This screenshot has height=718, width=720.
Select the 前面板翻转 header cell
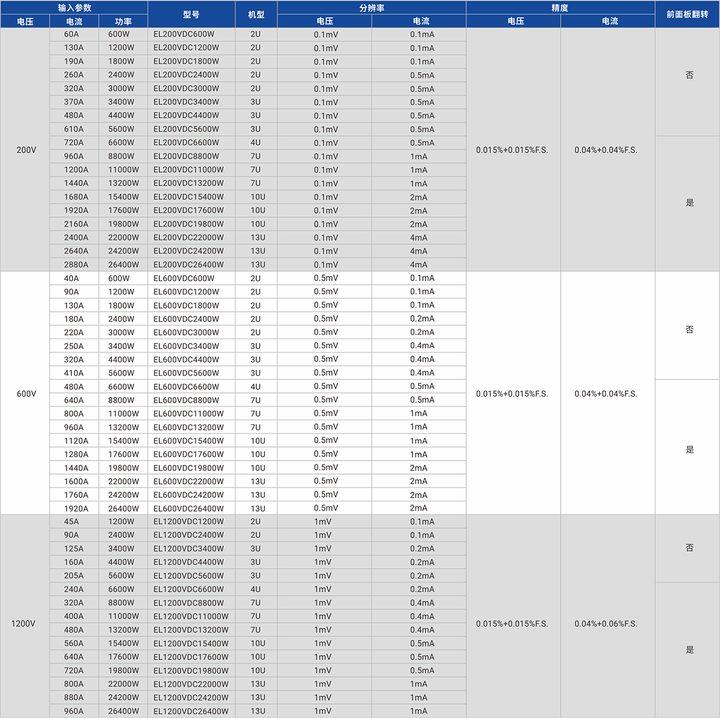tap(687, 15)
